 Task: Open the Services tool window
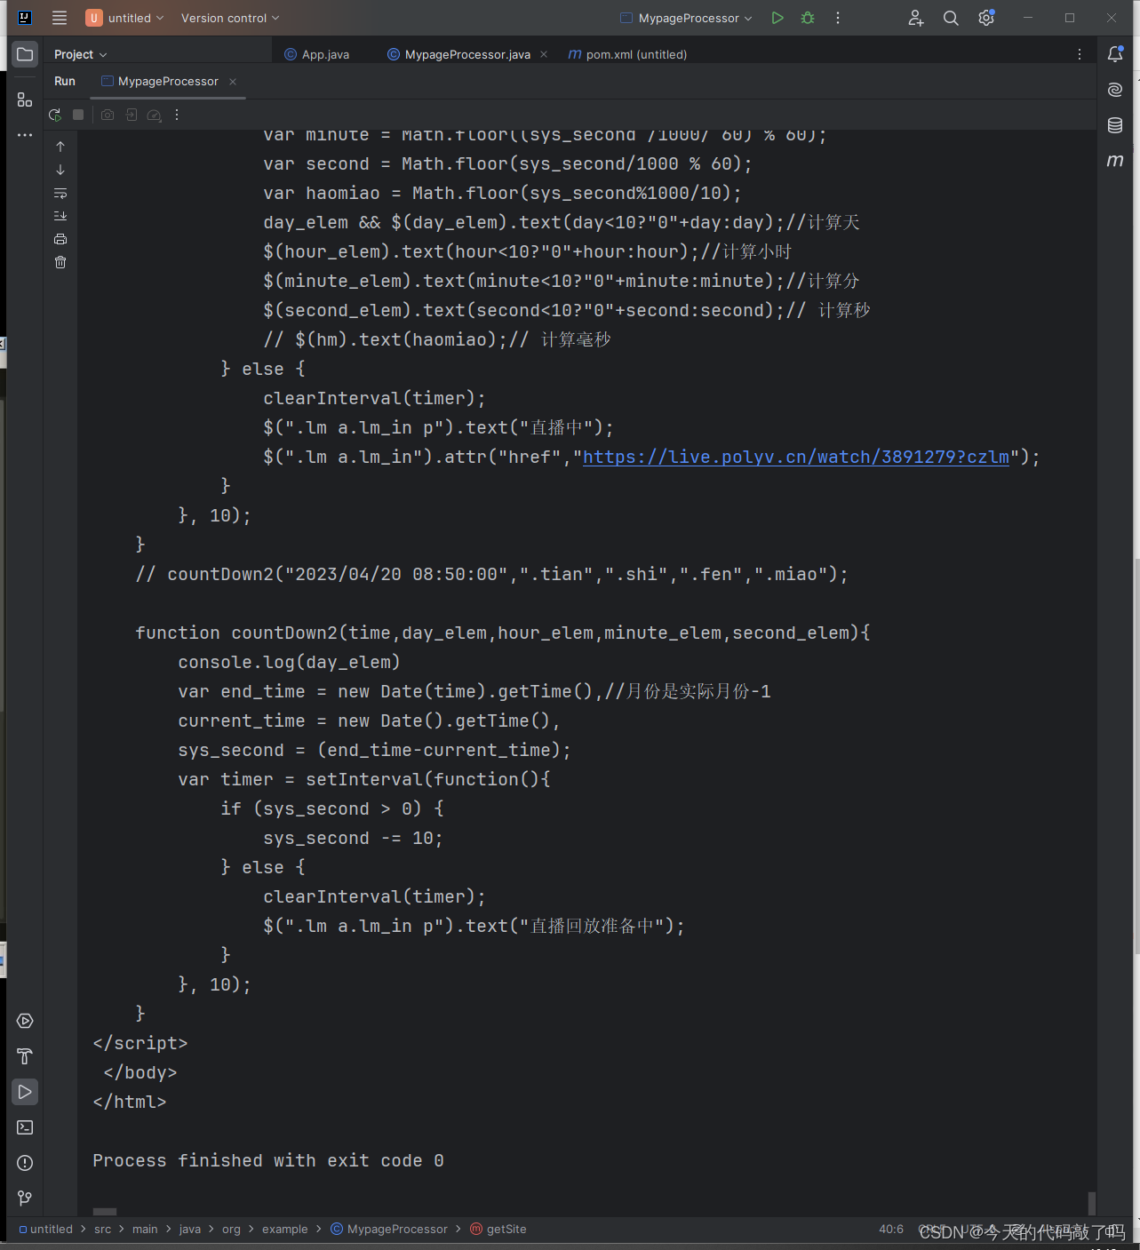pyautogui.click(x=25, y=1021)
